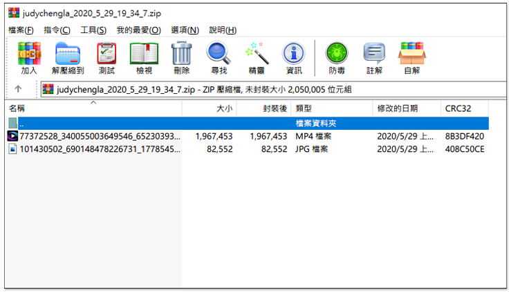
Task: Click WinRAR icon in title bar
Action: click(14, 12)
